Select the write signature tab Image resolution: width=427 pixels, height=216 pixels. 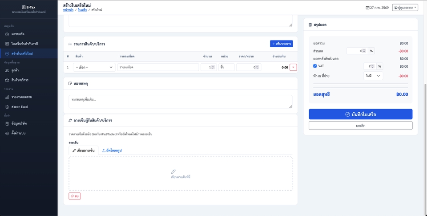[x=84, y=151]
